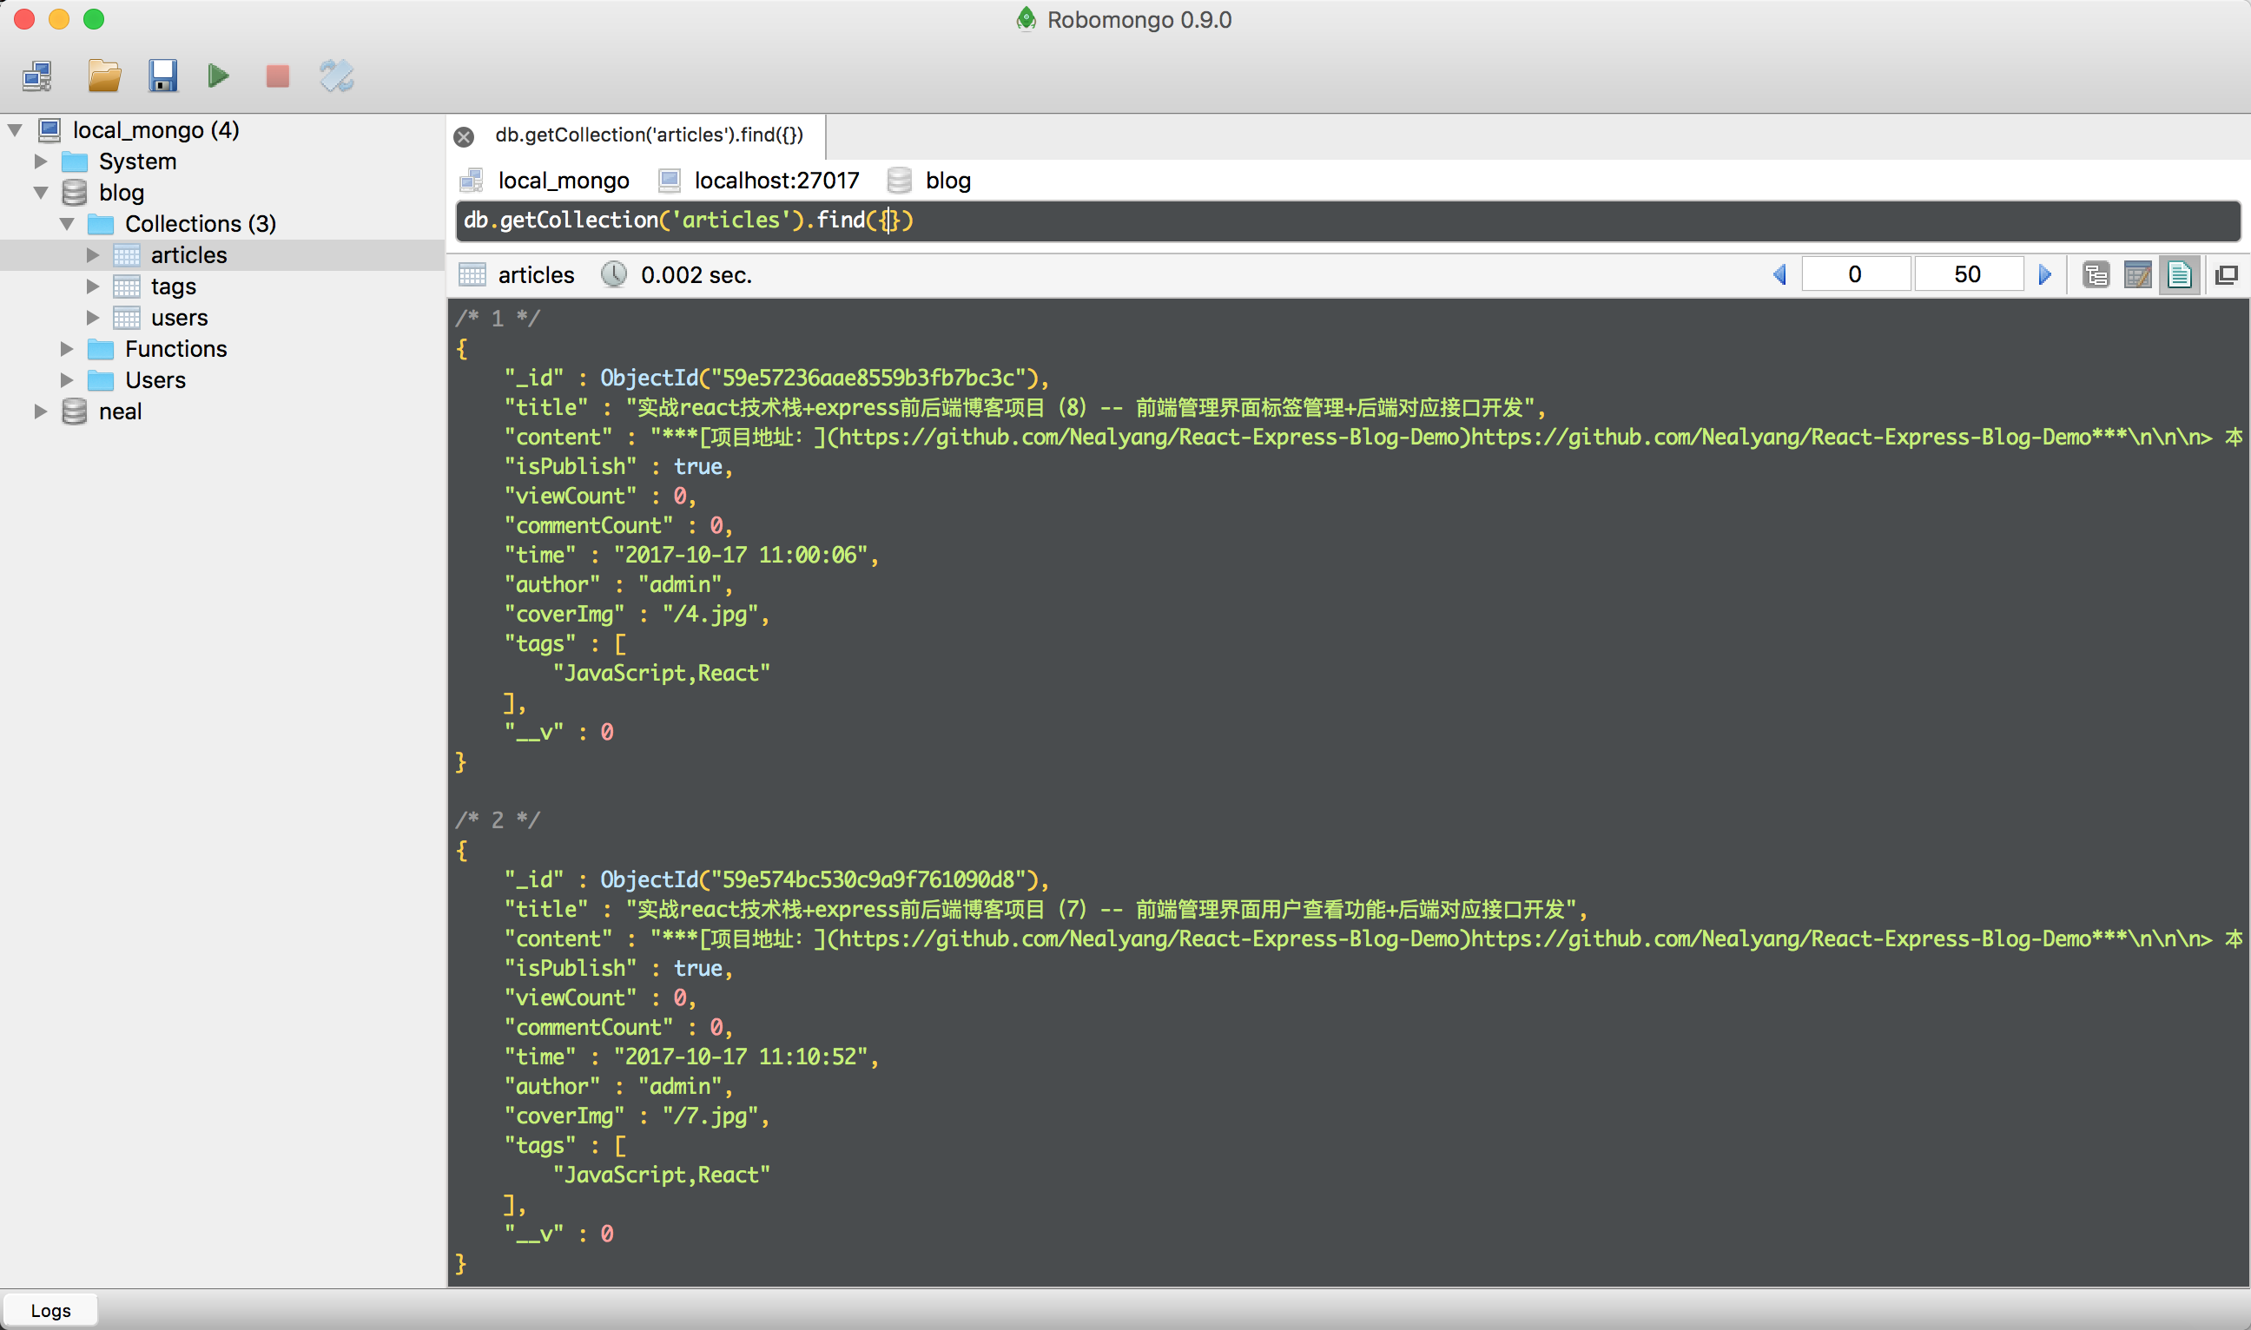The image size is (2251, 1330).
Task: Click the time value 2017-10-17 11:10:52
Action: coord(741,1057)
